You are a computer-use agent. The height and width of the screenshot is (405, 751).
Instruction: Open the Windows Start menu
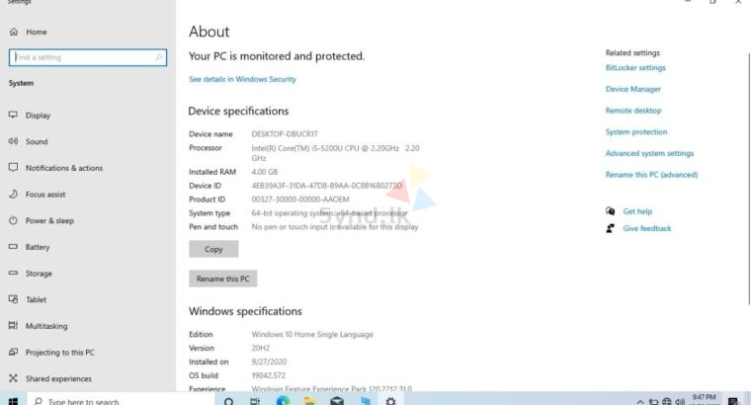click(x=13, y=401)
